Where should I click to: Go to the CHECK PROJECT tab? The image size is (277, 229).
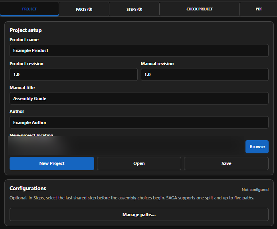[200, 9]
